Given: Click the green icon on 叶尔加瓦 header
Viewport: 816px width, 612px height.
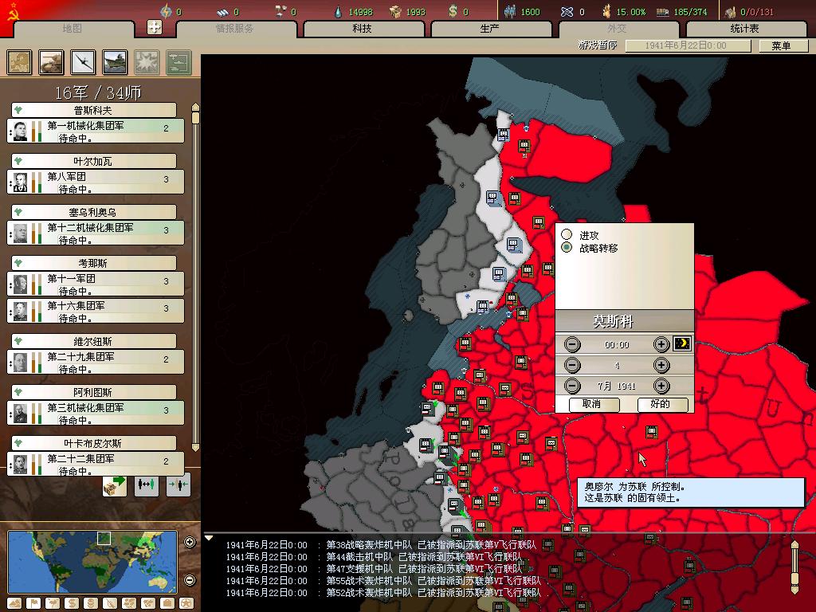Looking at the screenshot, I should point(18,161).
